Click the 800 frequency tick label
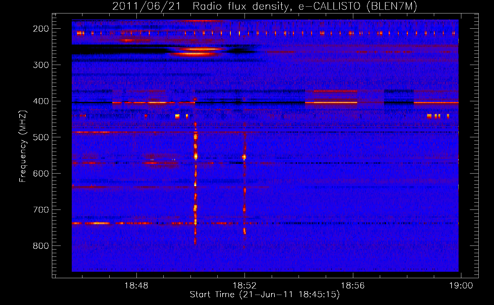494x305 pixels. (x=41, y=246)
